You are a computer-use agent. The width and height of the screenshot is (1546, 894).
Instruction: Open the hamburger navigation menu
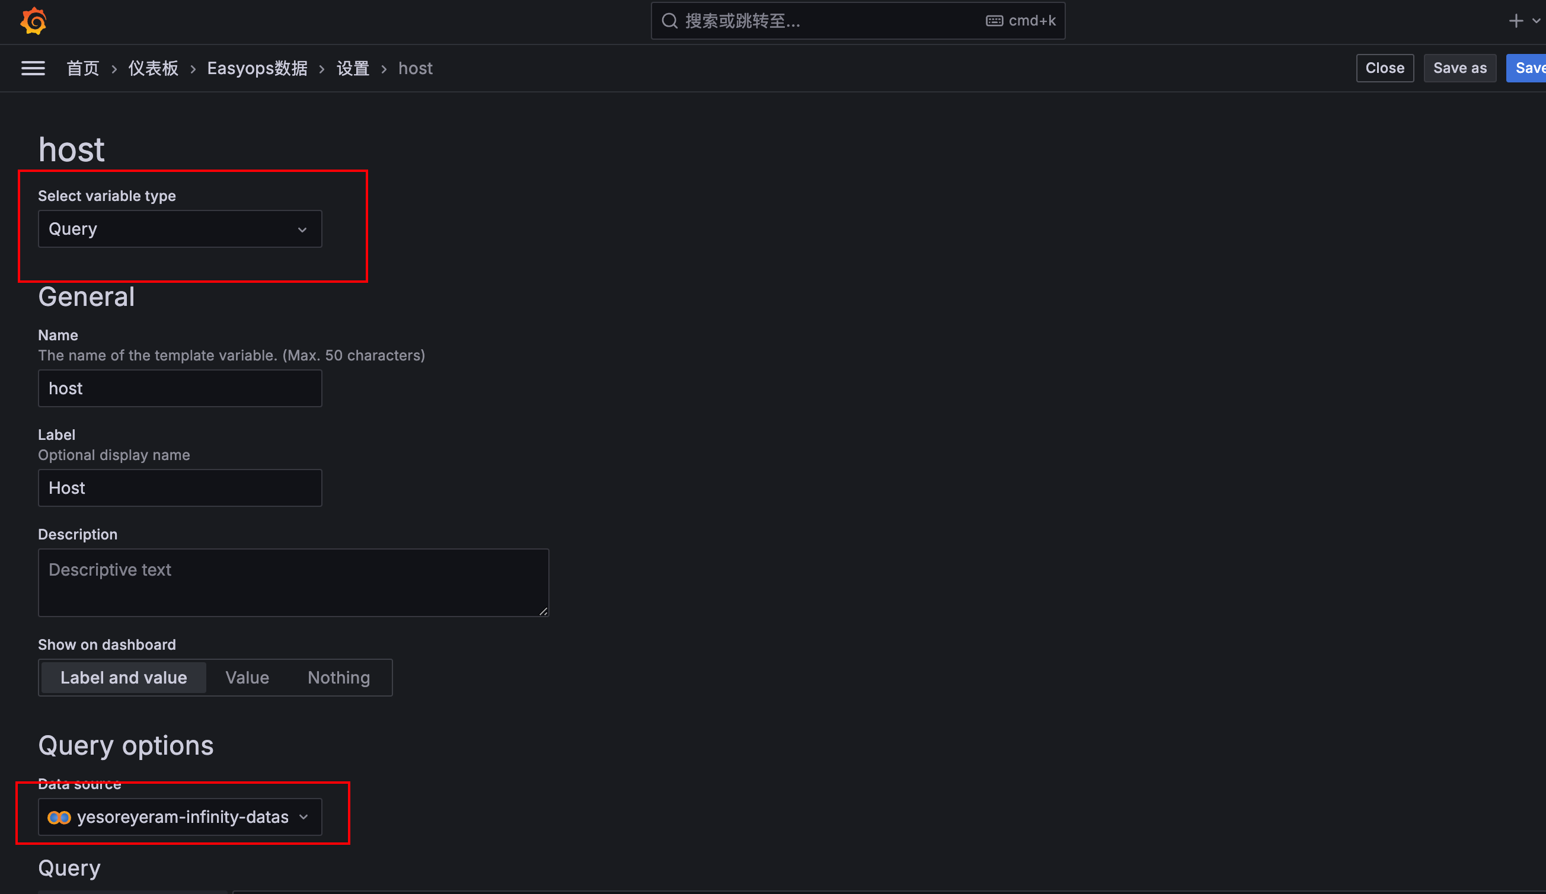pyautogui.click(x=33, y=68)
